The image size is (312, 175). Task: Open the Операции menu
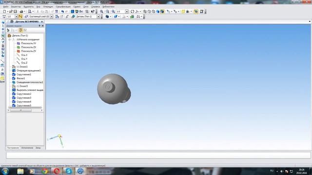click(x=48, y=7)
